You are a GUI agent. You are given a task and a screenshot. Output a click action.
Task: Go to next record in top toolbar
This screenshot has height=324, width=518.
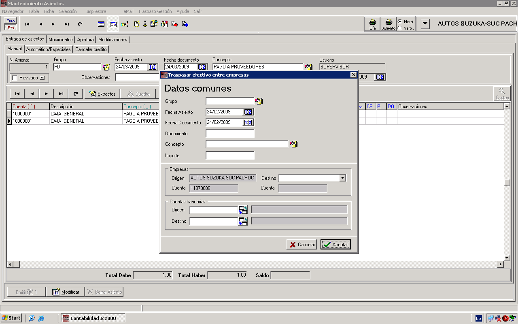(53, 24)
